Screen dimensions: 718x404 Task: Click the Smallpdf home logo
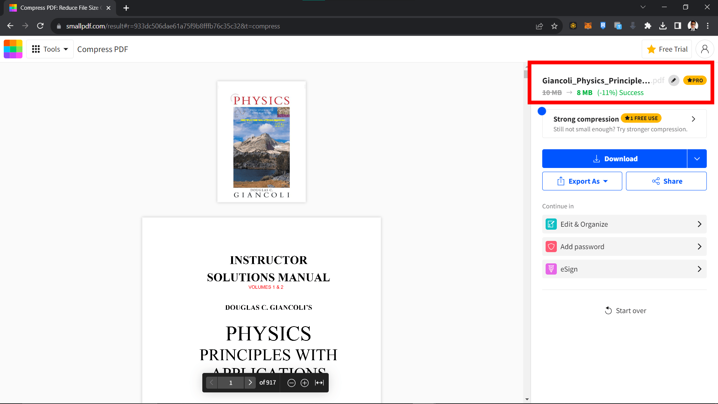coord(13,49)
